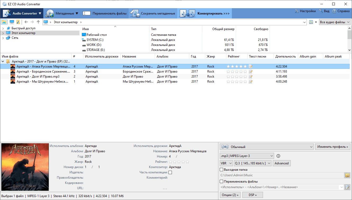352x200 pixels.
Task: Open the VBR mode dropdown
Action: click(x=226, y=163)
